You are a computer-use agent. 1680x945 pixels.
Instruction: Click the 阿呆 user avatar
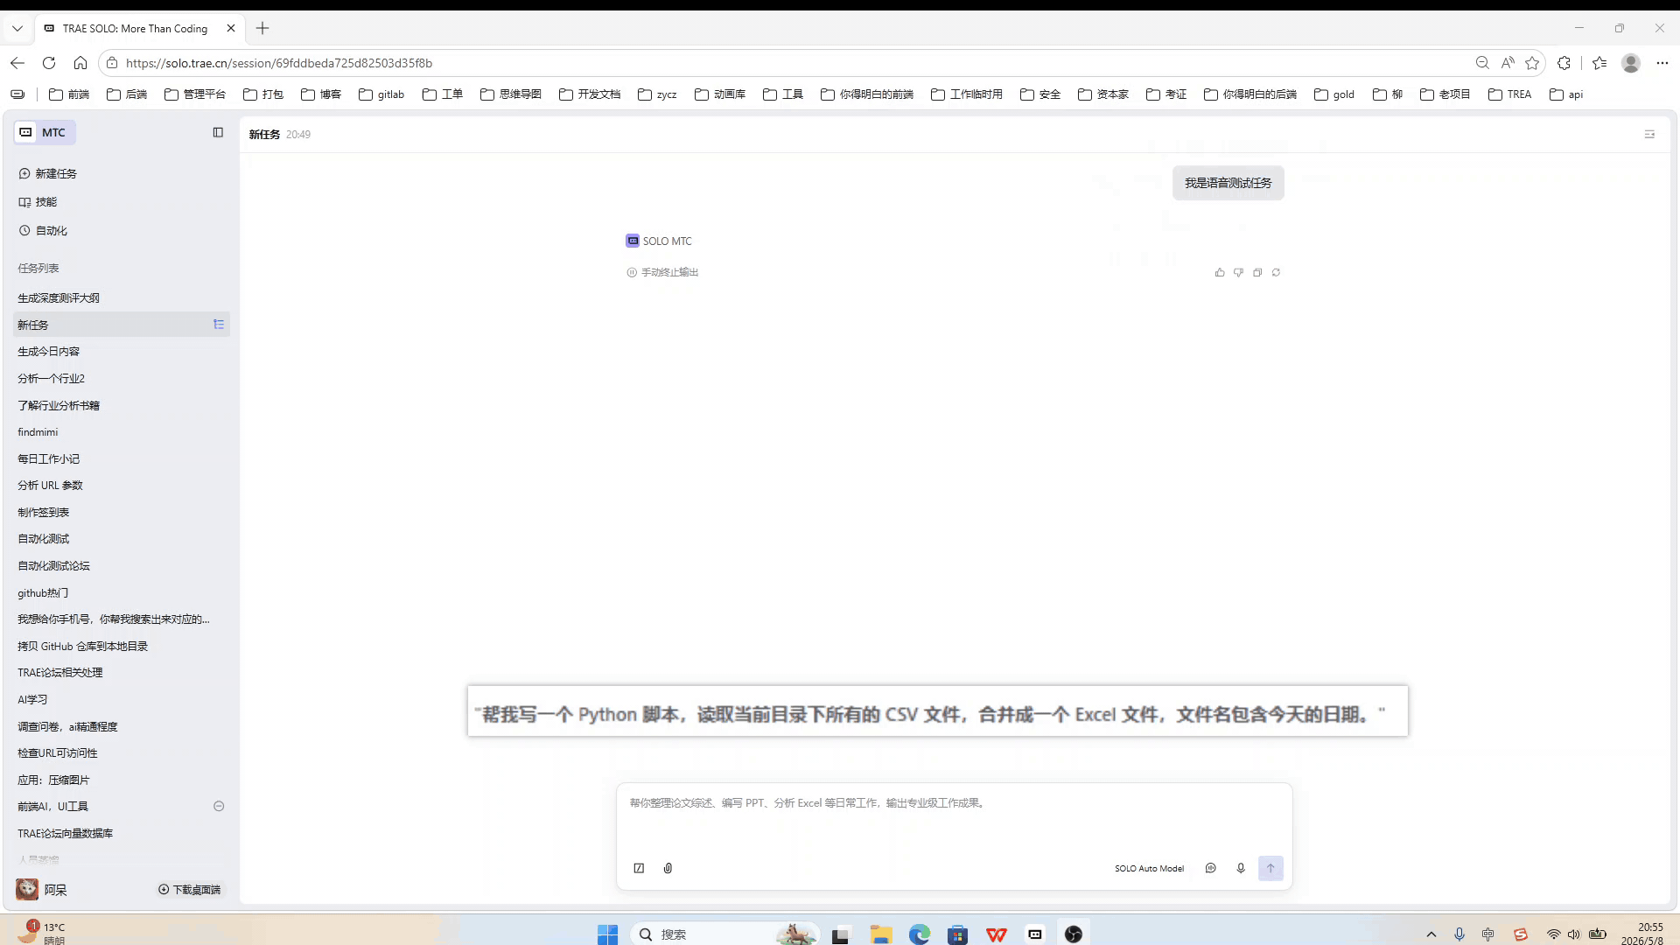point(27,889)
